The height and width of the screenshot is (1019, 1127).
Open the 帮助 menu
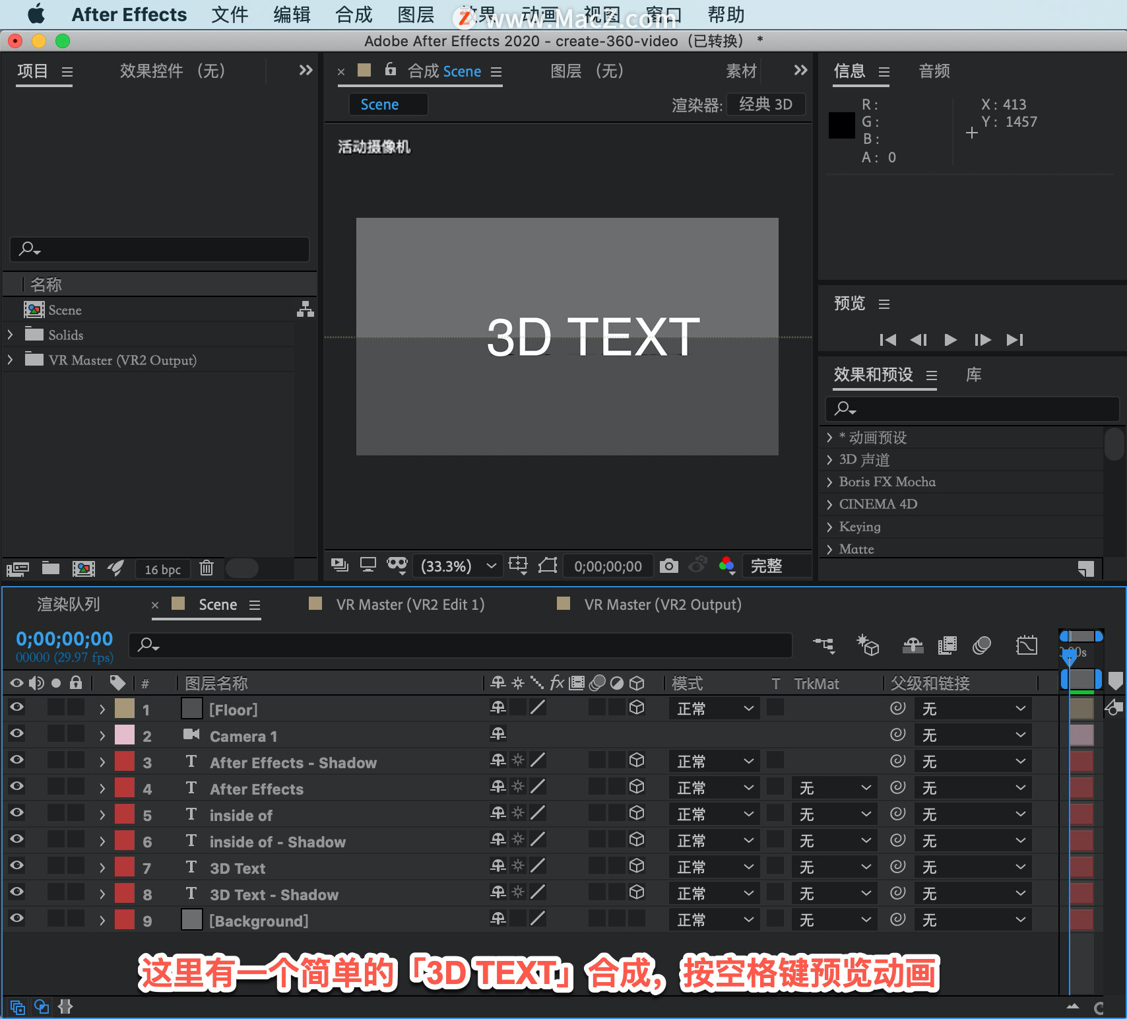(x=726, y=15)
